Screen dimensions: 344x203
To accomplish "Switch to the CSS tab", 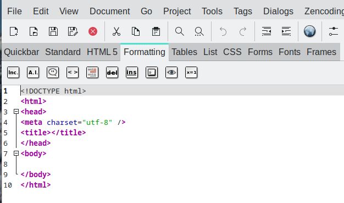I will pos(232,52).
